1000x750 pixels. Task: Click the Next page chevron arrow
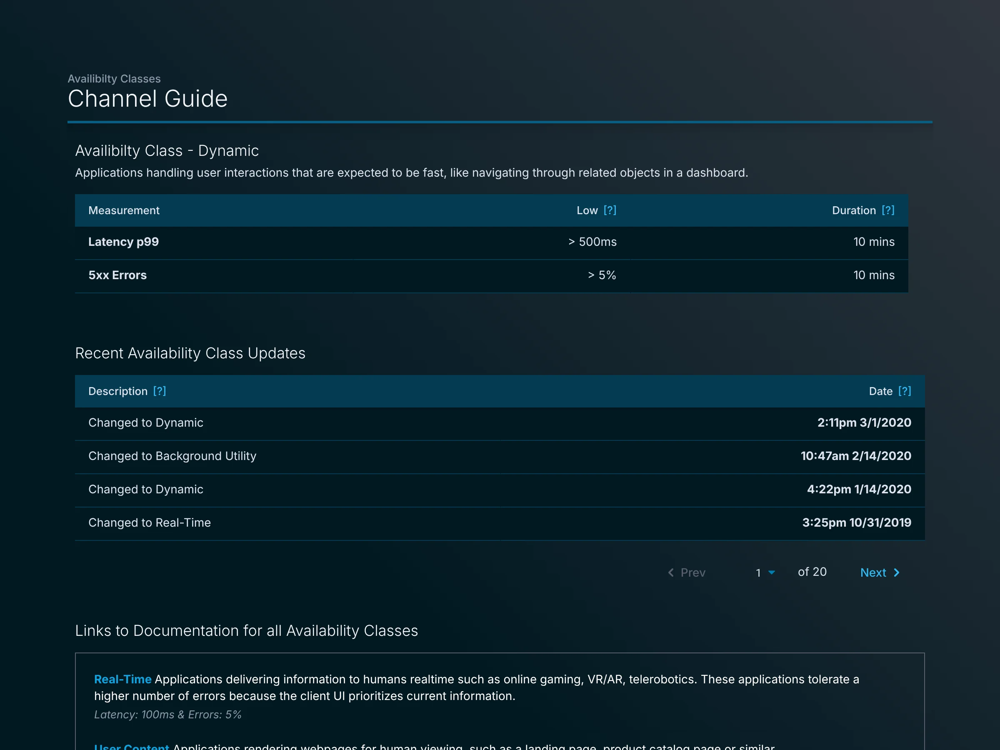897,573
